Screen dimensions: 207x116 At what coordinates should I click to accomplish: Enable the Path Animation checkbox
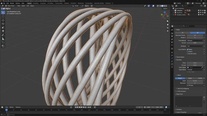pos(177,92)
